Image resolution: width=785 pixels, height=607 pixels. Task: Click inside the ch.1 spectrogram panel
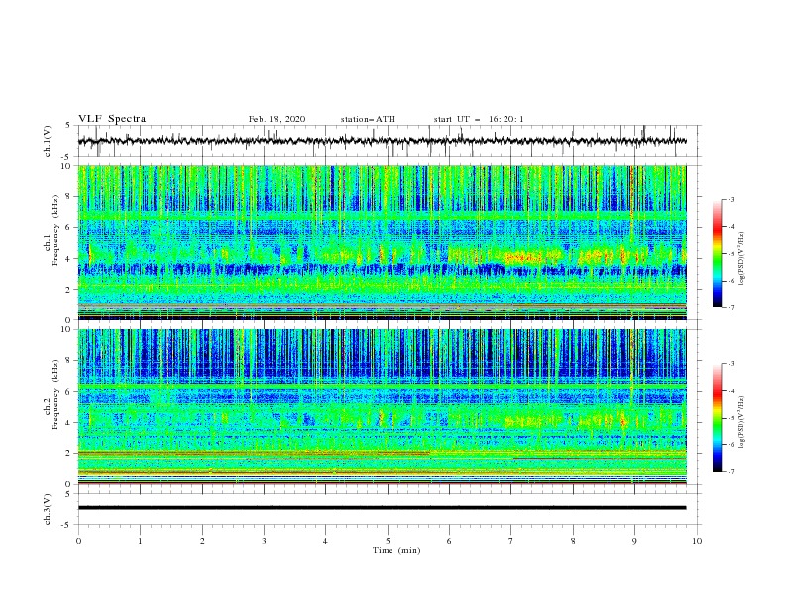tap(382, 242)
